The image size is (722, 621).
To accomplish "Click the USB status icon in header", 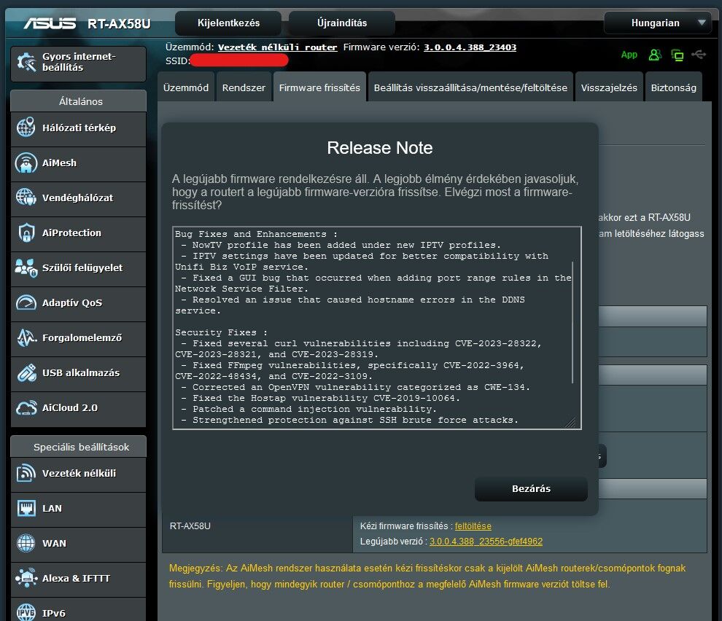I will 699,55.
